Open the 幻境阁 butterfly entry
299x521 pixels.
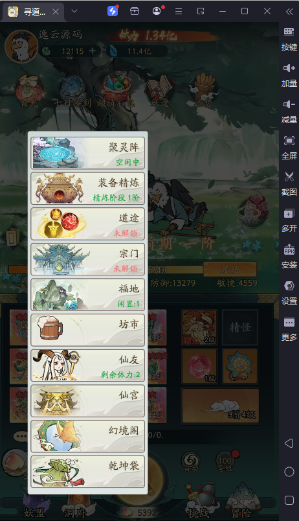(88, 436)
